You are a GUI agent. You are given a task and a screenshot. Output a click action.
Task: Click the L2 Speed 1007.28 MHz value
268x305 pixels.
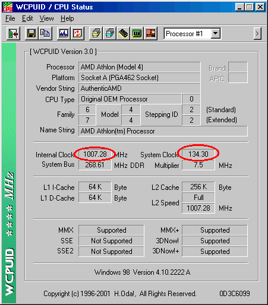point(198,208)
